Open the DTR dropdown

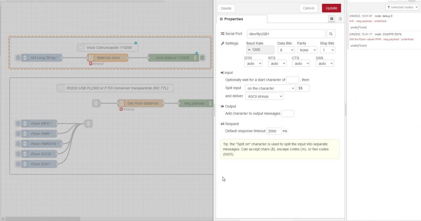pyautogui.click(x=253, y=63)
